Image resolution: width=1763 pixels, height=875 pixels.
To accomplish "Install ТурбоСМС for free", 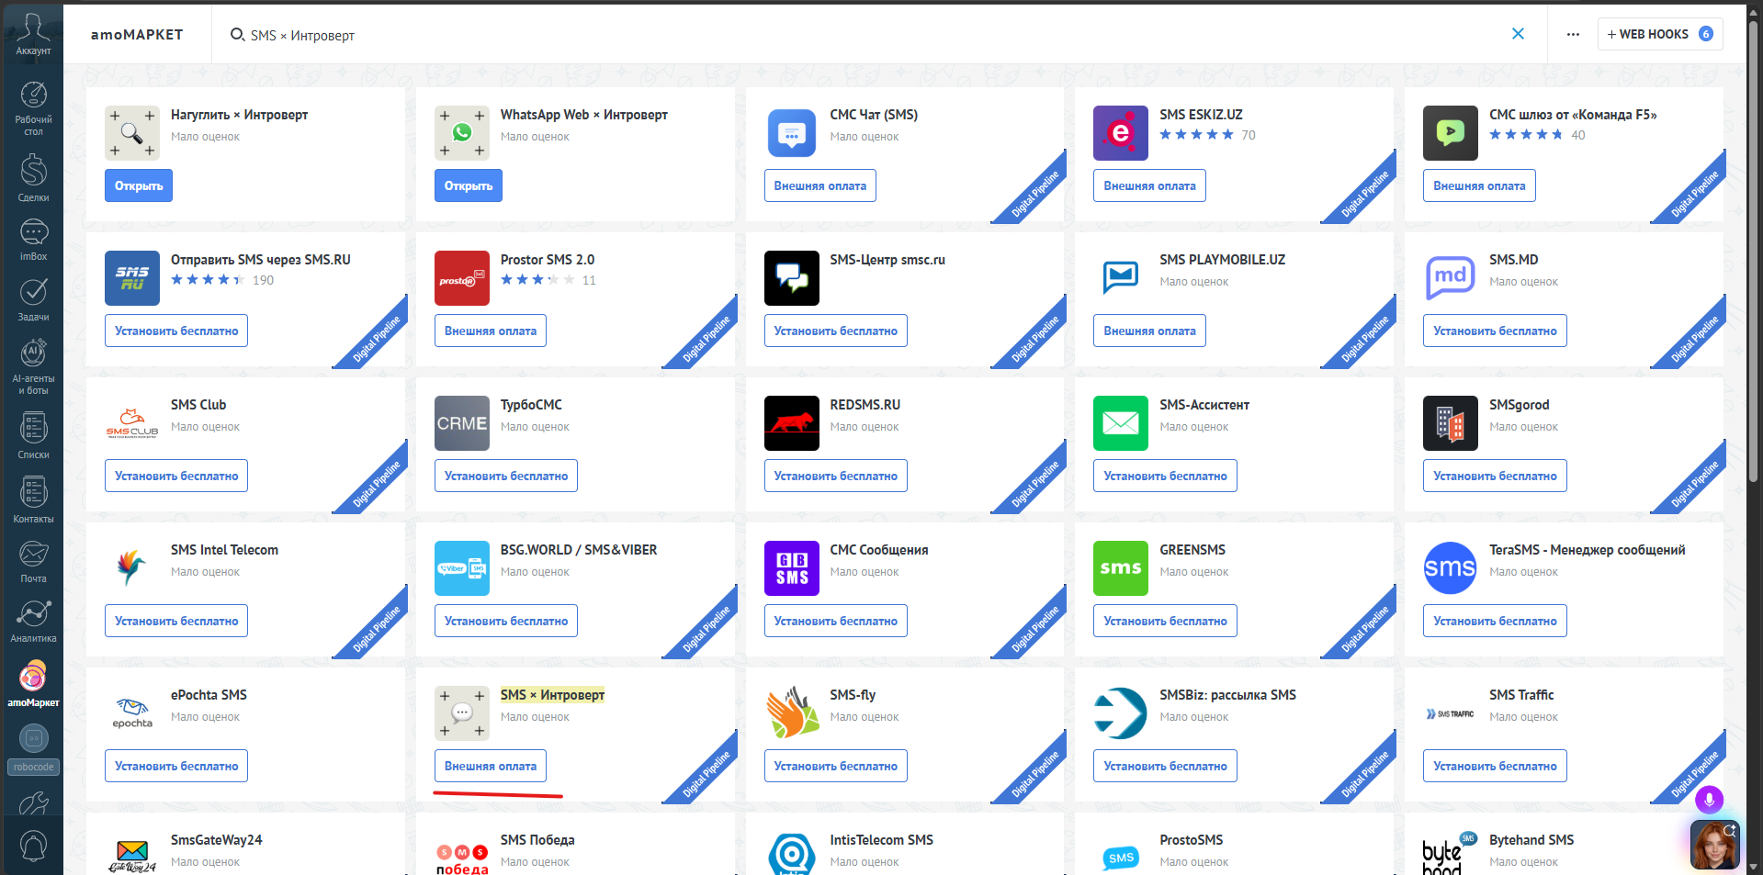I will (x=505, y=476).
